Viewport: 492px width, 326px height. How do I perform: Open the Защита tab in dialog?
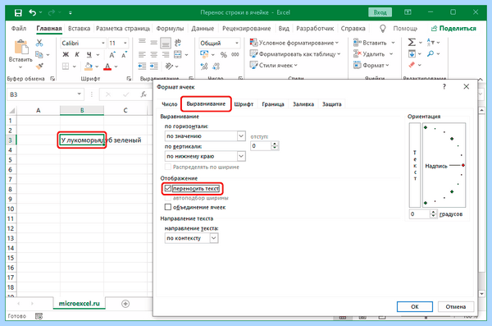[x=331, y=104]
